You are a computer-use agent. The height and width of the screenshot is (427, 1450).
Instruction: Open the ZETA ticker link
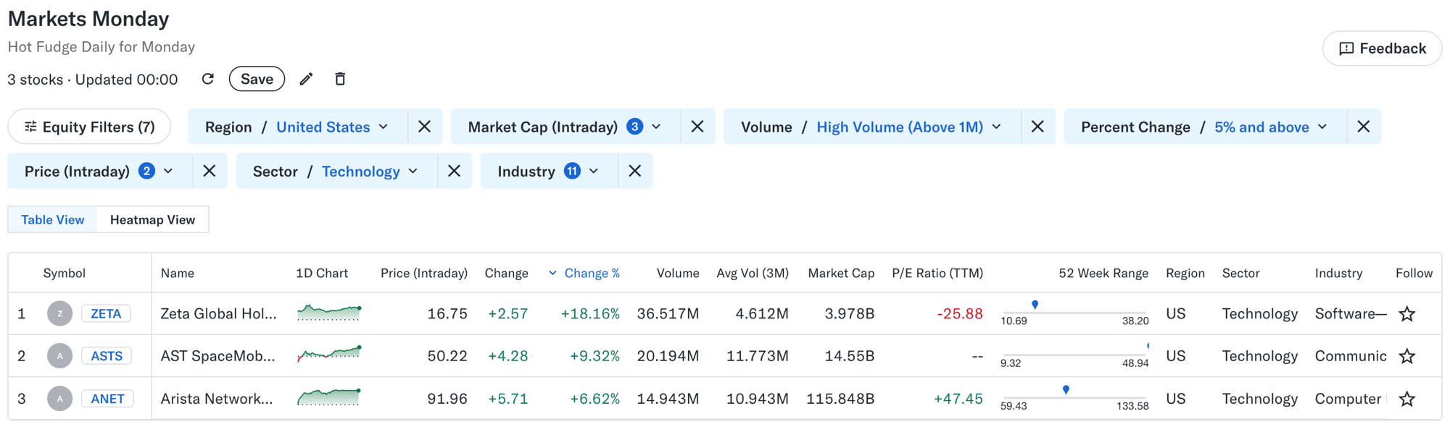pyautogui.click(x=106, y=313)
